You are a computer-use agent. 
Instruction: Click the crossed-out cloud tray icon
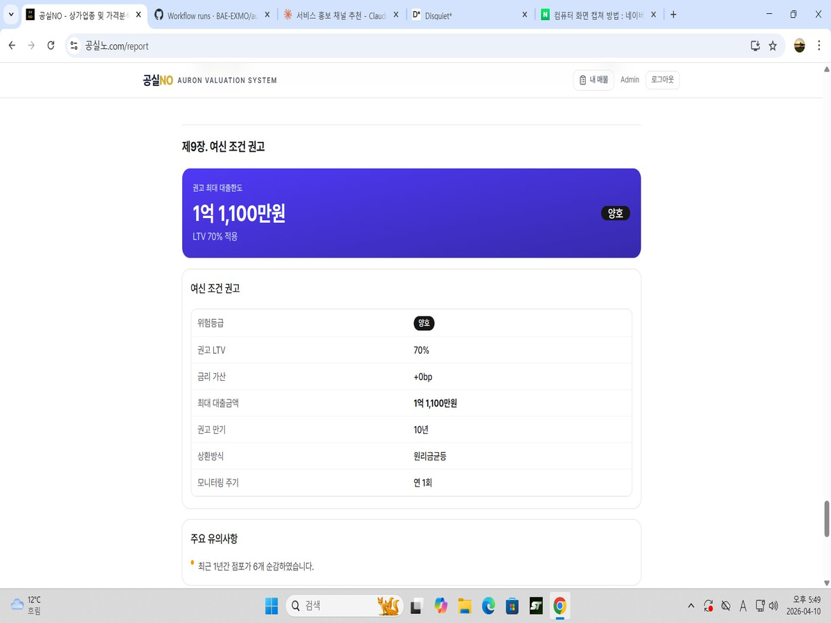click(726, 606)
